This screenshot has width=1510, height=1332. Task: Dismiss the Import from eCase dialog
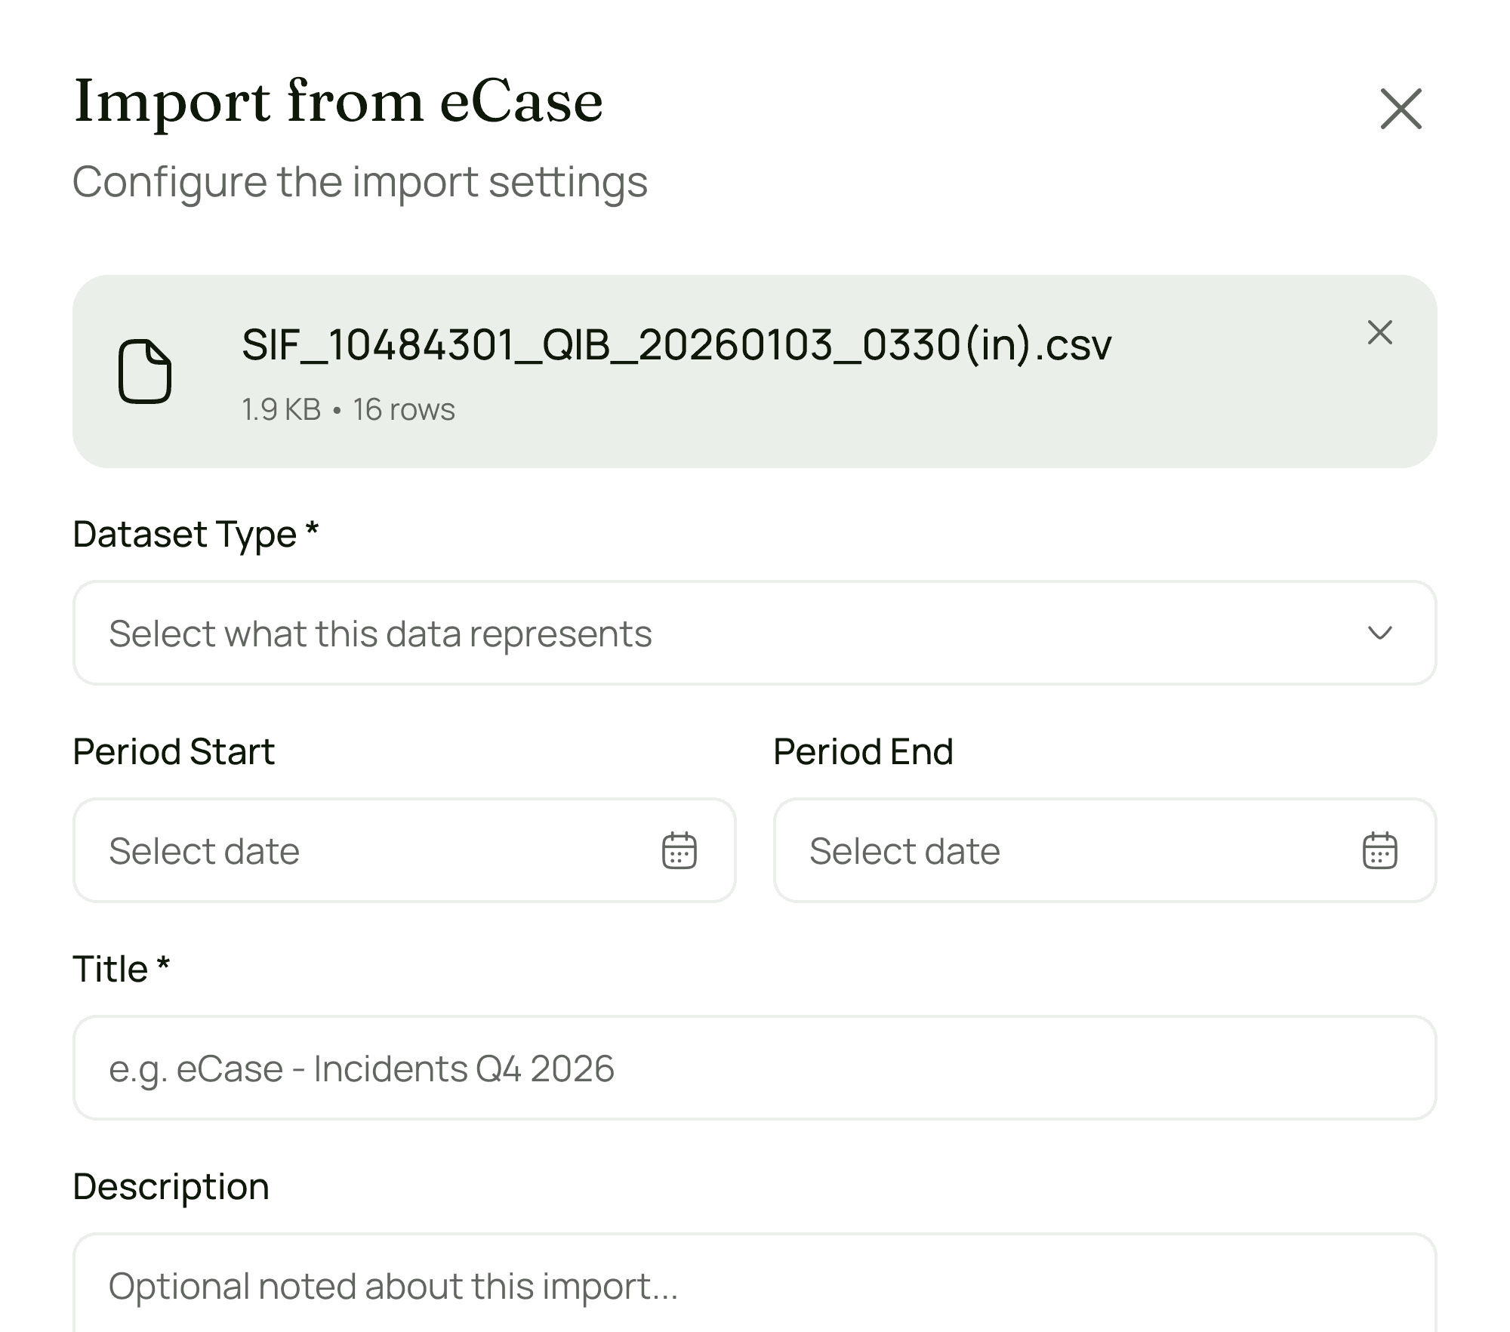tap(1401, 108)
